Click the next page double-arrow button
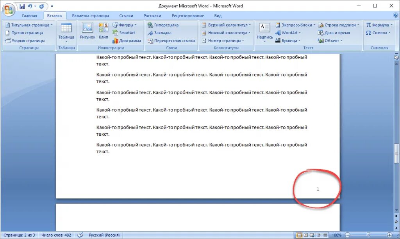 (396, 228)
